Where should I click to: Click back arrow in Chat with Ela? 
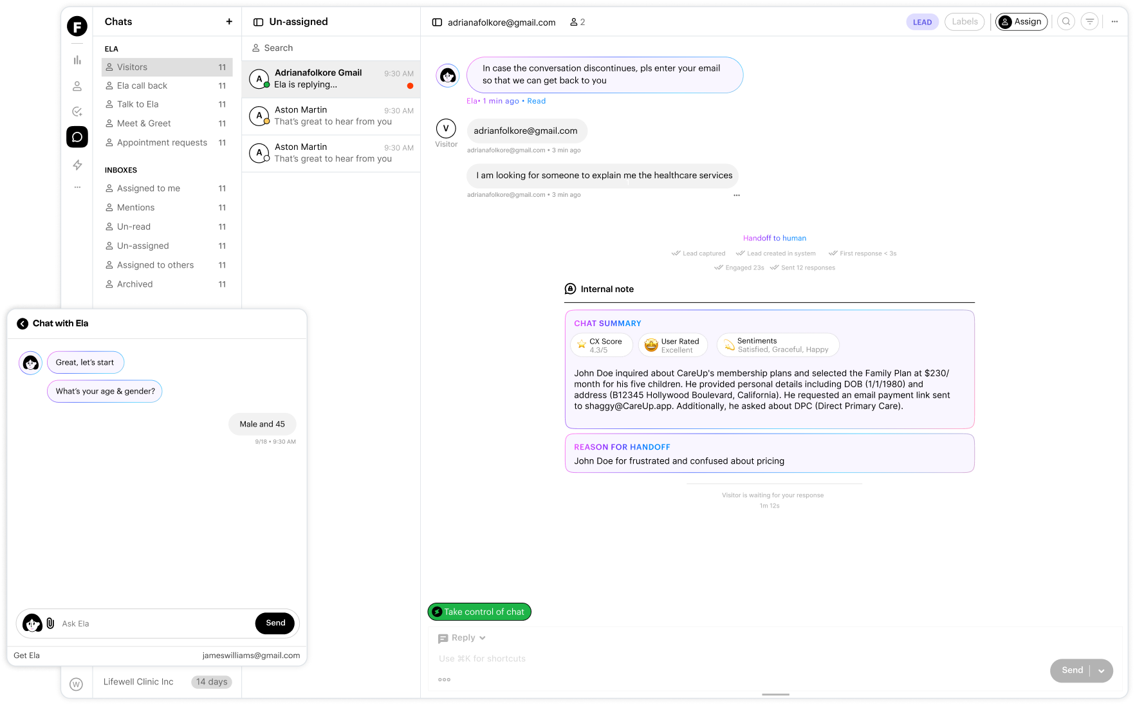tap(23, 324)
